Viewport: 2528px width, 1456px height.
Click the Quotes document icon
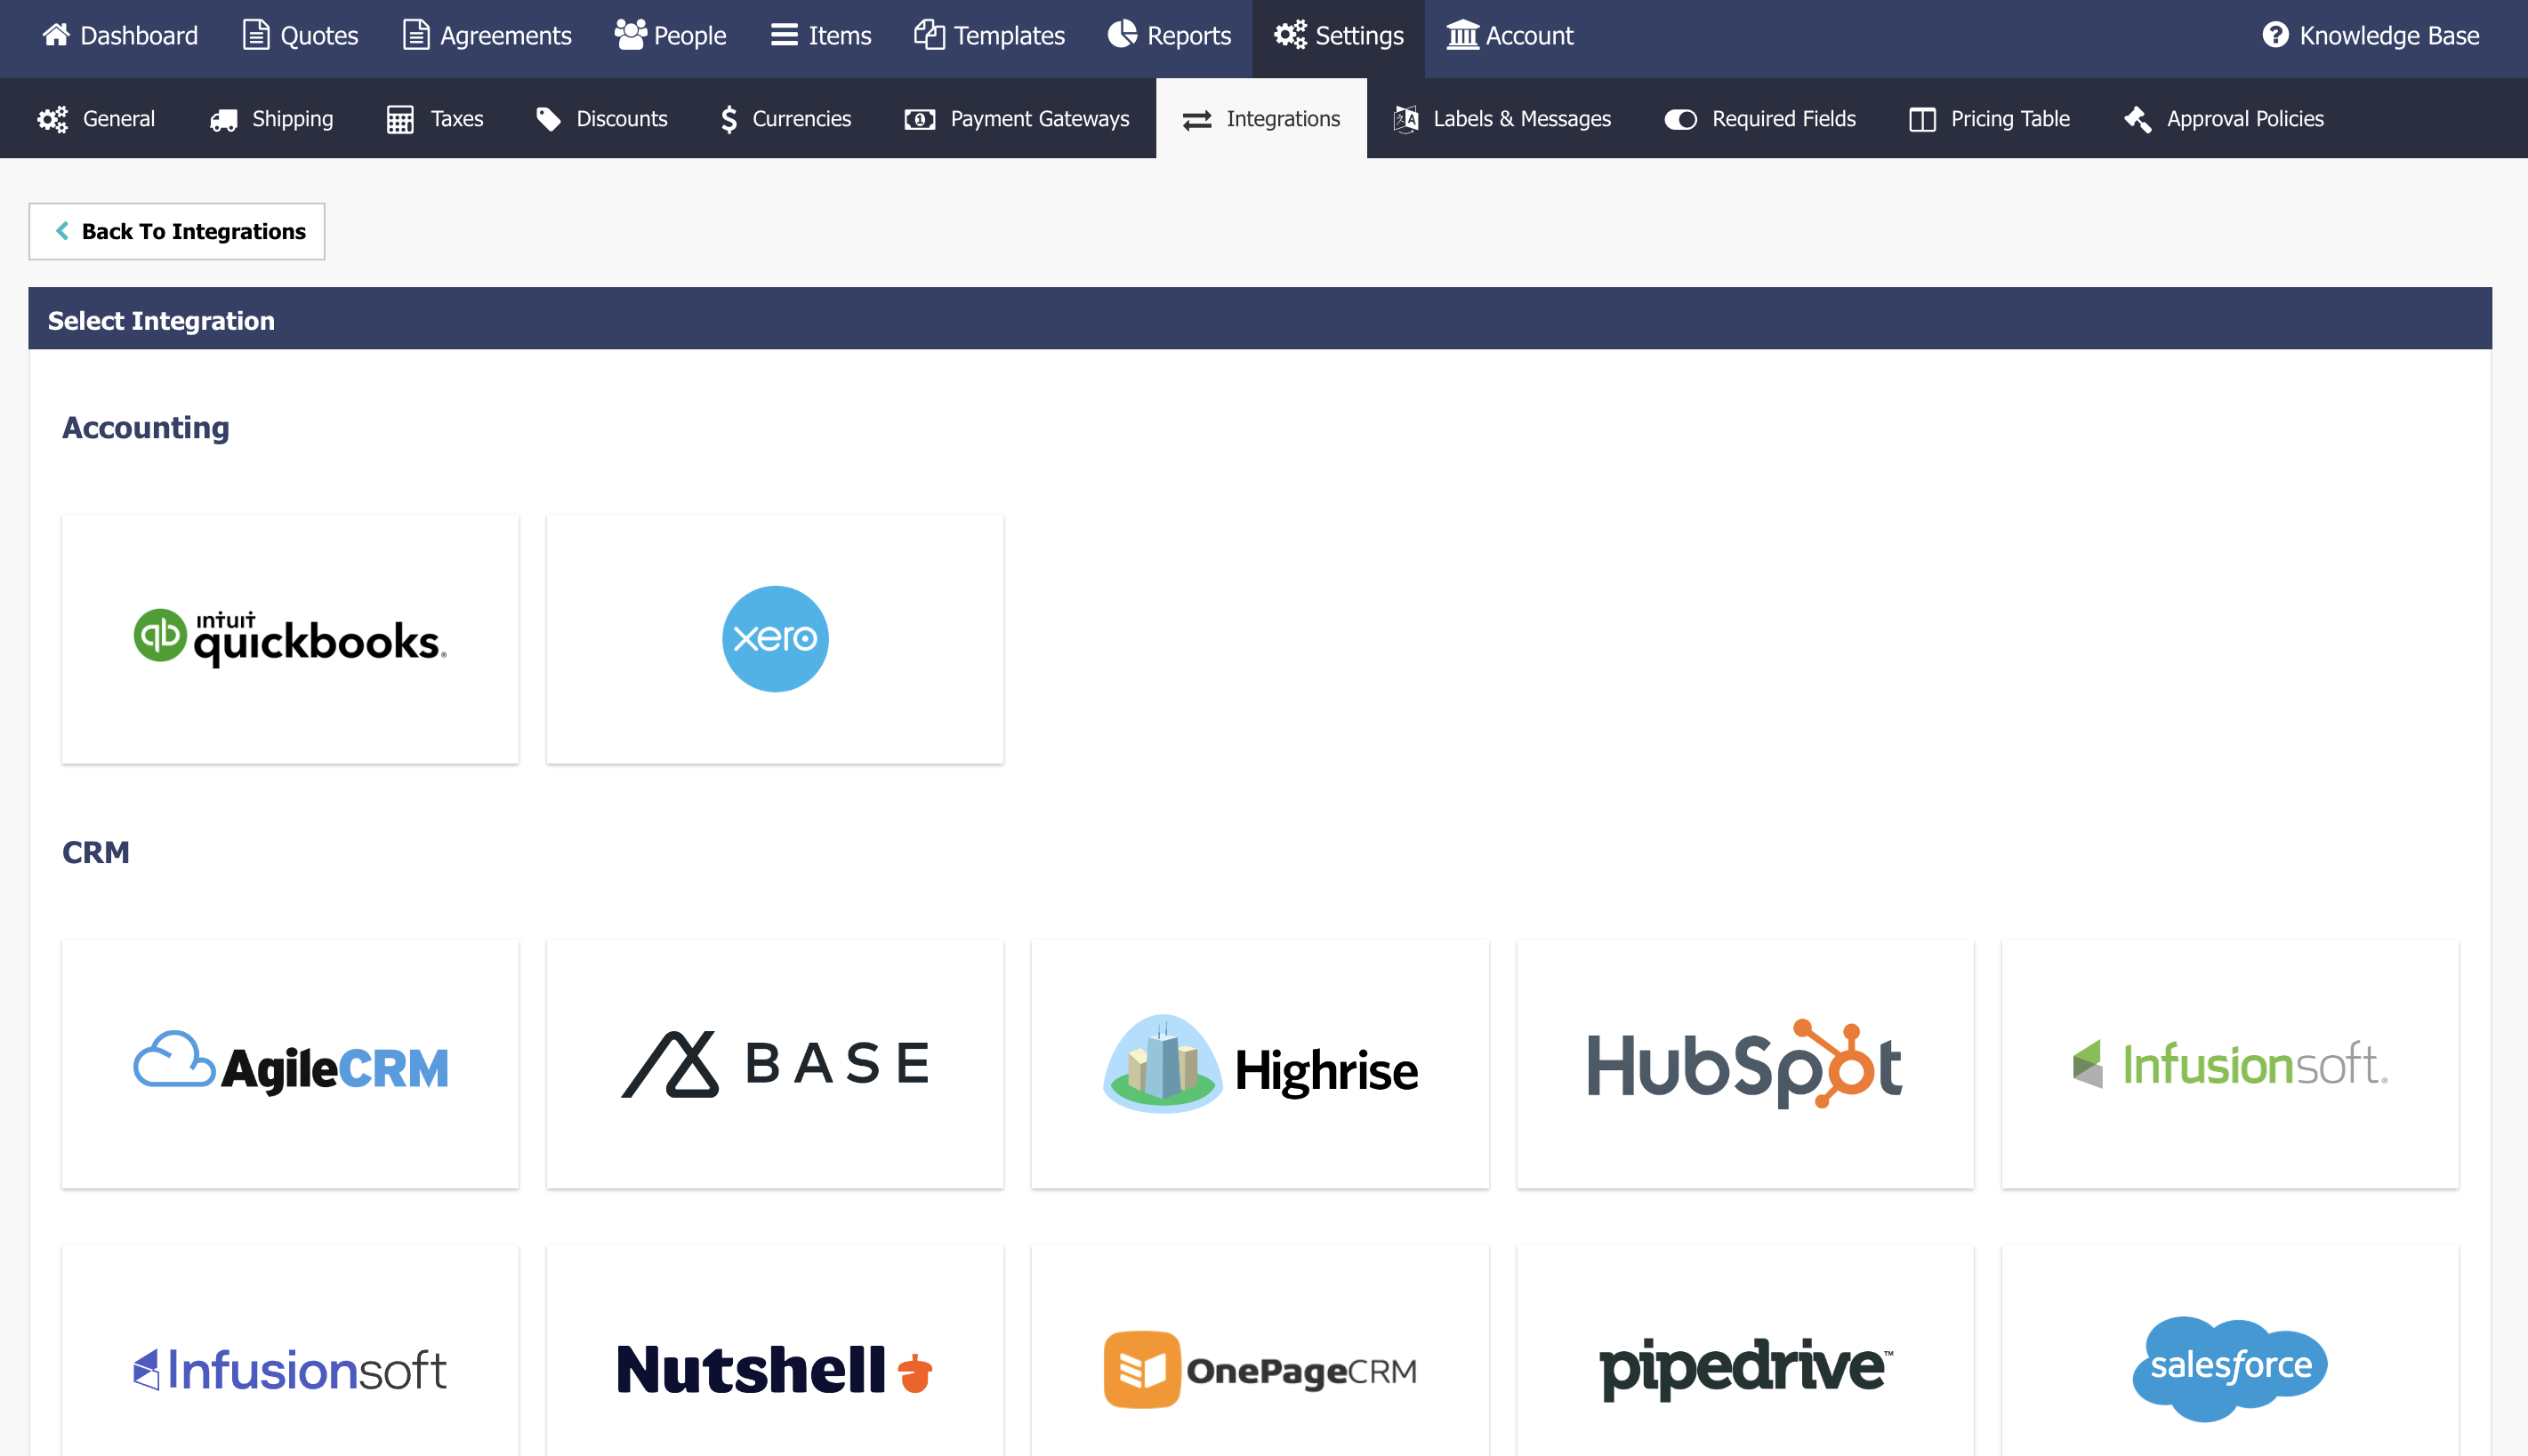click(256, 35)
